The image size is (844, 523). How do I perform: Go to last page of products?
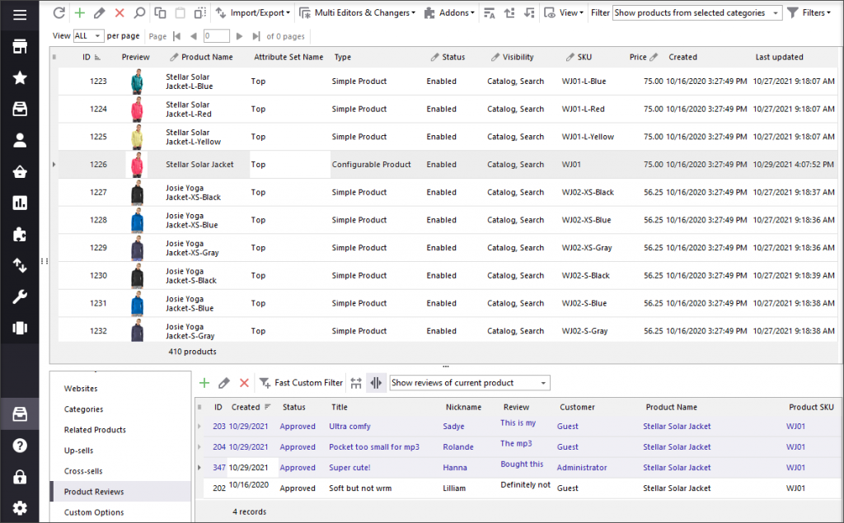point(256,36)
